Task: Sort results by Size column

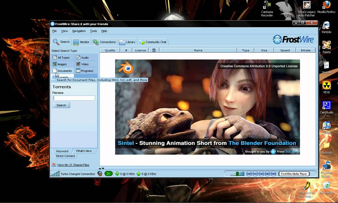Action: click(x=264, y=50)
